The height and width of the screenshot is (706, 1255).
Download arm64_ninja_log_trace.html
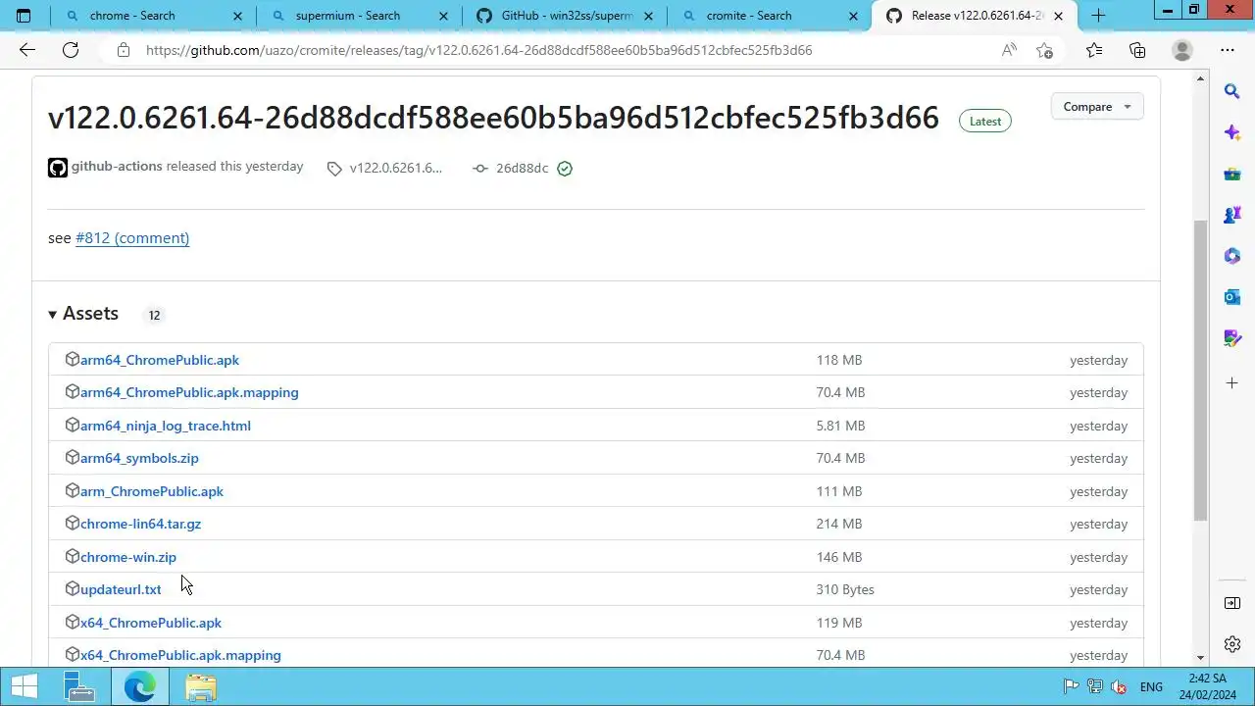point(166,426)
